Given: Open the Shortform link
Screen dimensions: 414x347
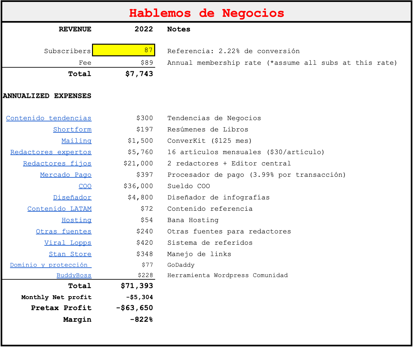Looking at the screenshot, I should pyautogui.click(x=73, y=129).
